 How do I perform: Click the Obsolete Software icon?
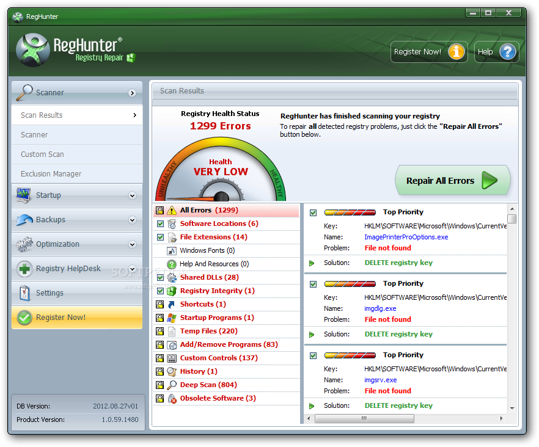click(172, 399)
